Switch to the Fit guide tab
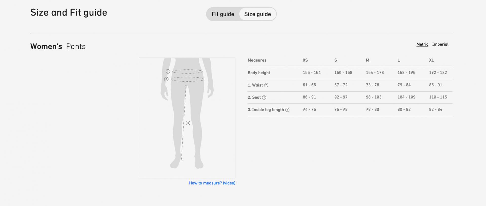Viewport: 486px width, 206px height. click(x=223, y=14)
